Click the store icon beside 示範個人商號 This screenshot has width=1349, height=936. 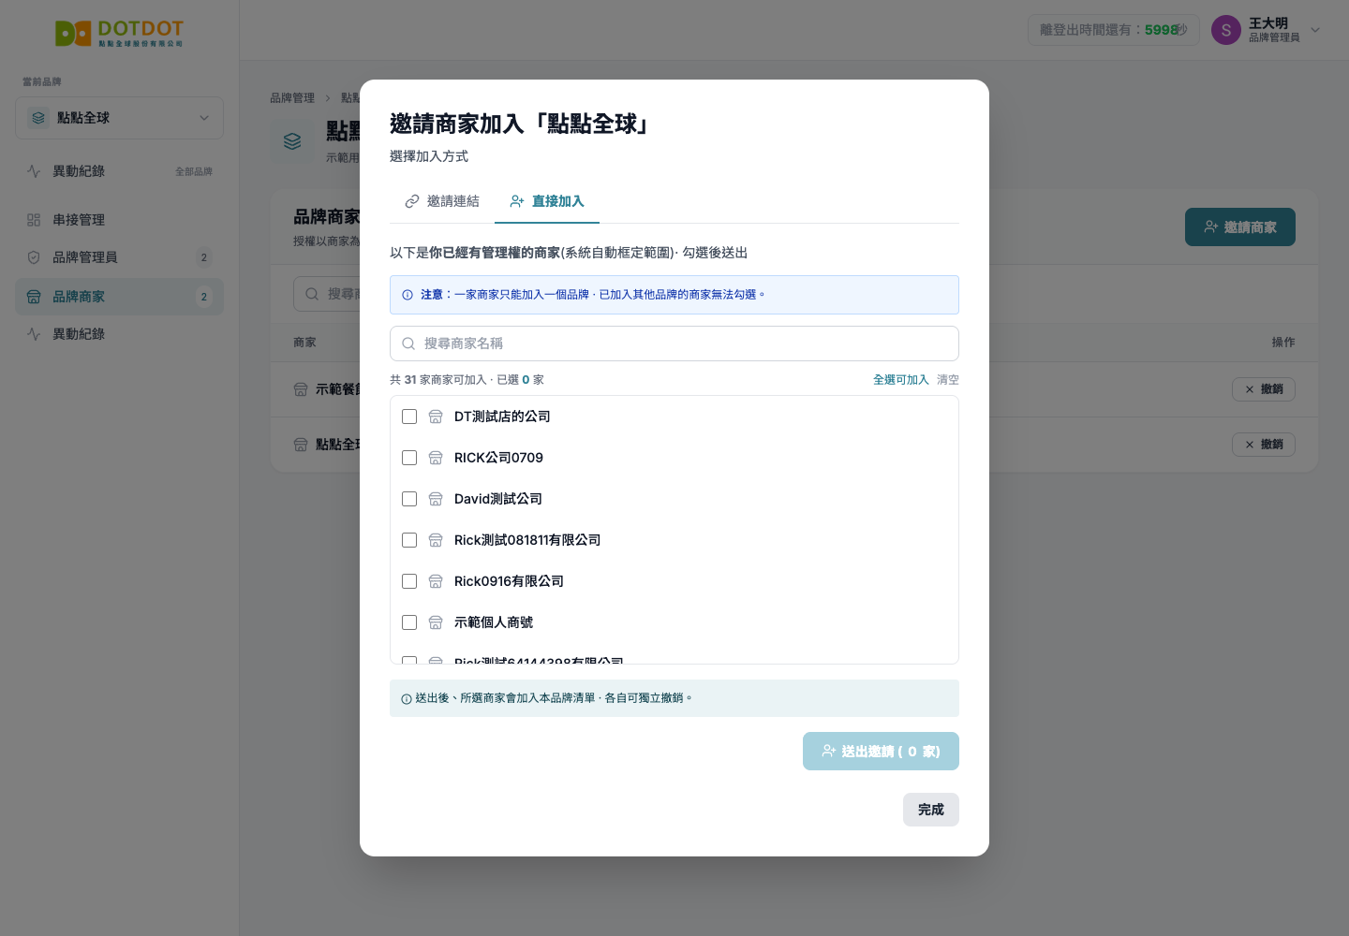(436, 622)
